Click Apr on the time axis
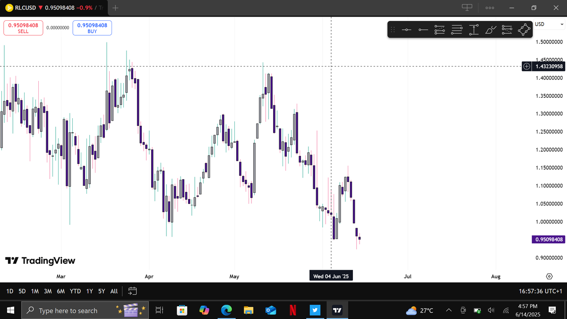 [x=149, y=276]
